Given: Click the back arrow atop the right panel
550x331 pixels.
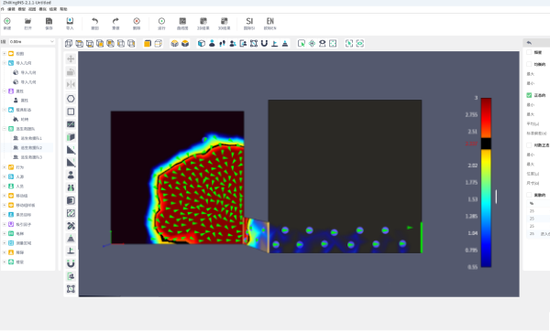Looking at the screenshot, I should (x=529, y=42).
